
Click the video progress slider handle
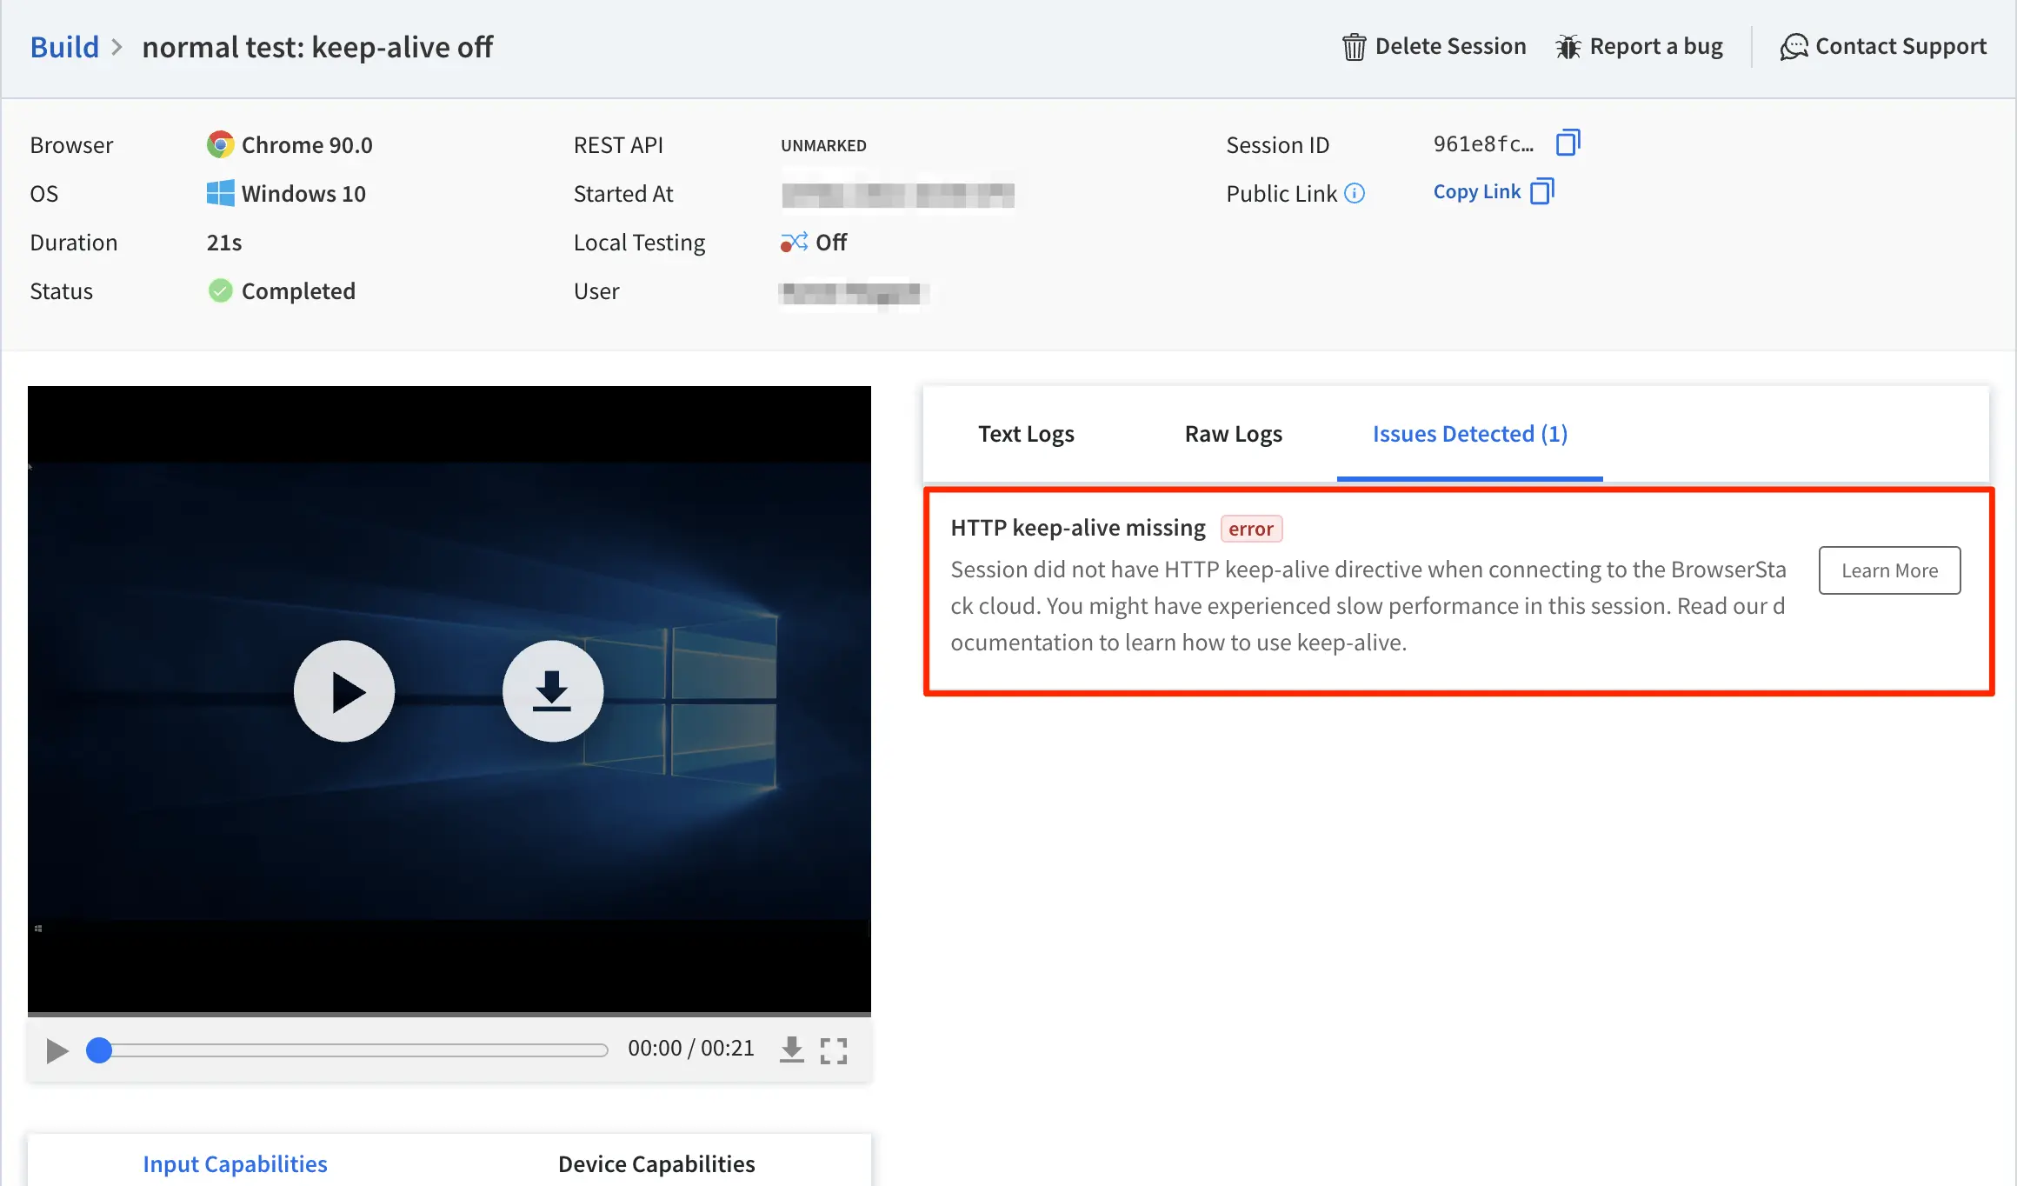pos(99,1050)
